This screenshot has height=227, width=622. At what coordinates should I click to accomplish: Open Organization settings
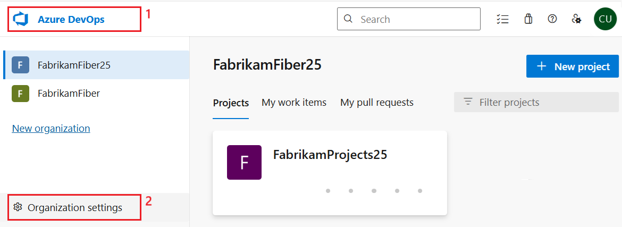(75, 207)
